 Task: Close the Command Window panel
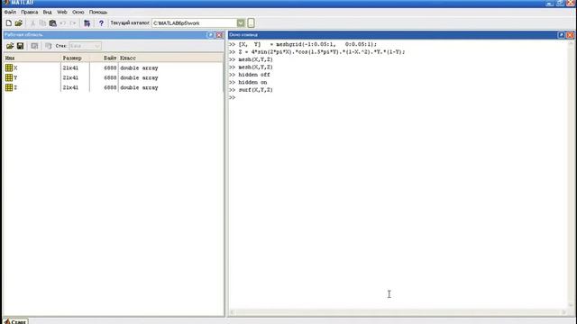click(570, 35)
